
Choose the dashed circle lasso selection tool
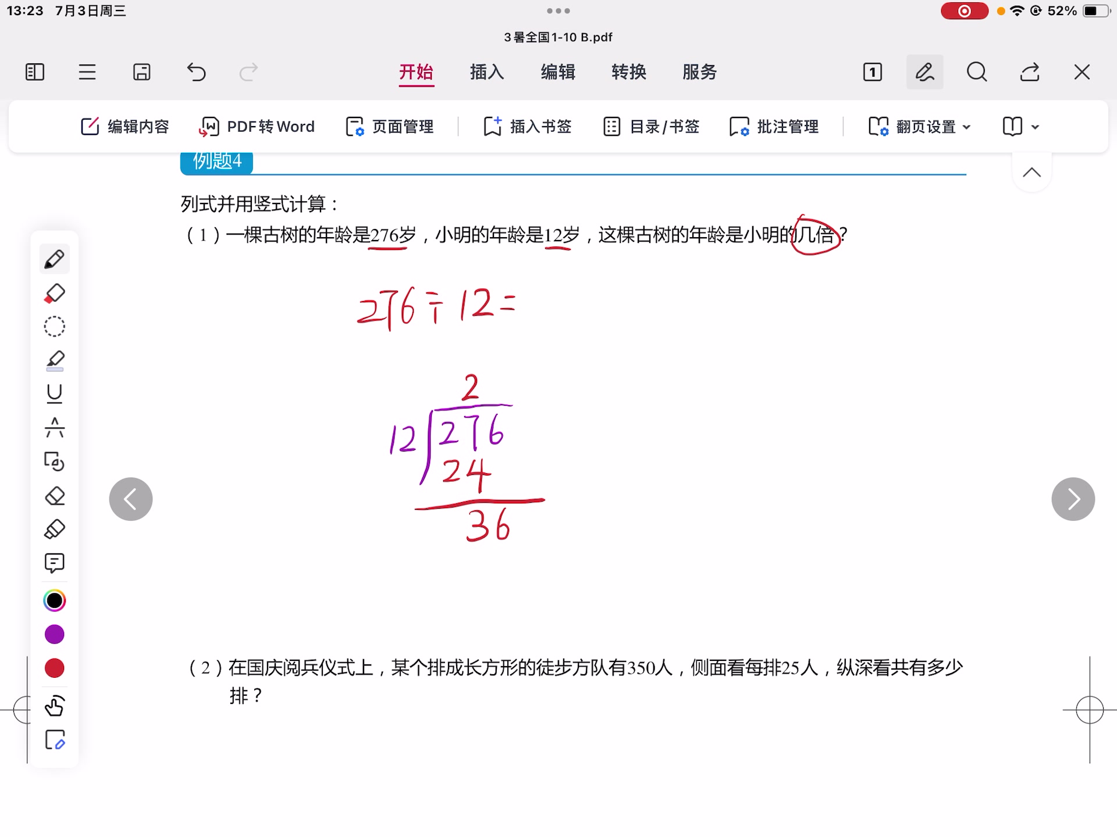[55, 327]
